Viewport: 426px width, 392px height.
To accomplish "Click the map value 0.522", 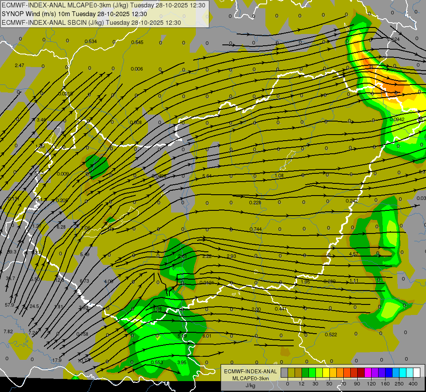I will click(x=331, y=335).
